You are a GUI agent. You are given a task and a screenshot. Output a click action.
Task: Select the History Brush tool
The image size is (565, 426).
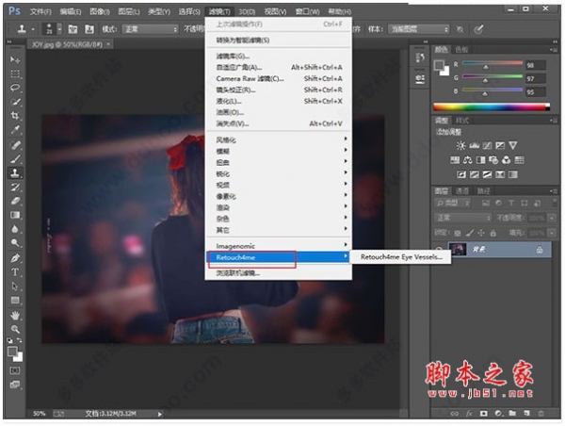point(15,188)
